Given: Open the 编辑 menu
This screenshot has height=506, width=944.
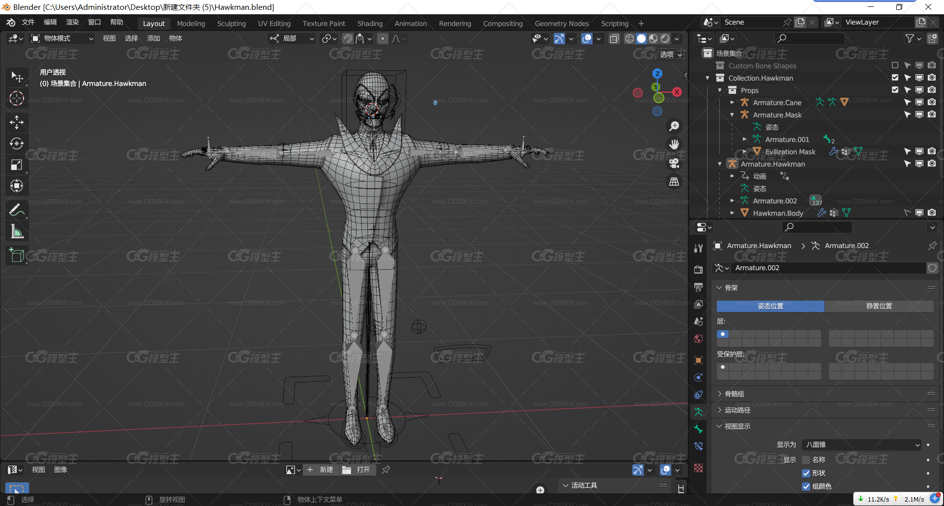Looking at the screenshot, I should (50, 22).
